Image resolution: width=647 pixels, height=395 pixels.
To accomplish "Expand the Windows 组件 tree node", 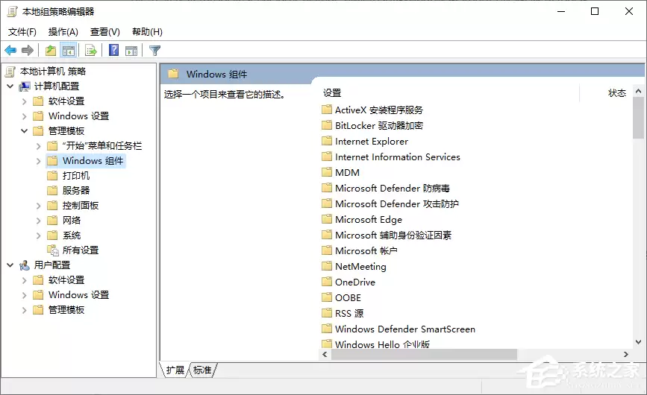I will pyautogui.click(x=38, y=161).
